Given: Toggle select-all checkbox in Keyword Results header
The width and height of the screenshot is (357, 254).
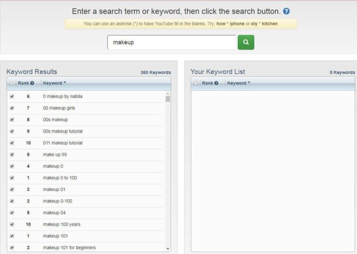Looking at the screenshot, I should tap(12, 83).
